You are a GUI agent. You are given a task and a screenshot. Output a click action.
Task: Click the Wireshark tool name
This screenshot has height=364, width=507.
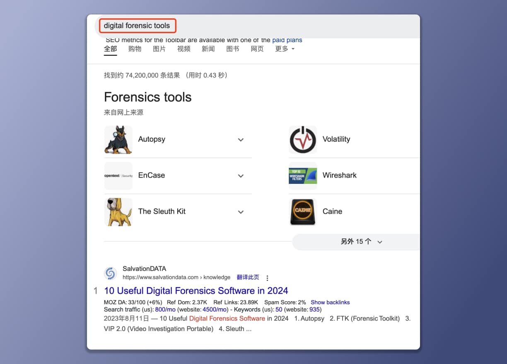[x=340, y=175]
